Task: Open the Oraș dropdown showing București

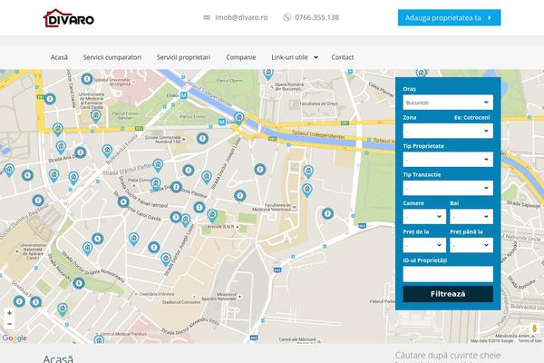Action: coord(448,103)
